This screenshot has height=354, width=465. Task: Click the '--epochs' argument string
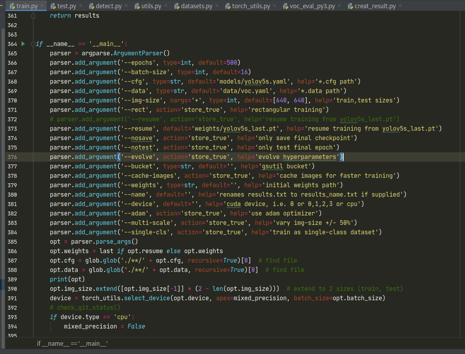pos(139,63)
